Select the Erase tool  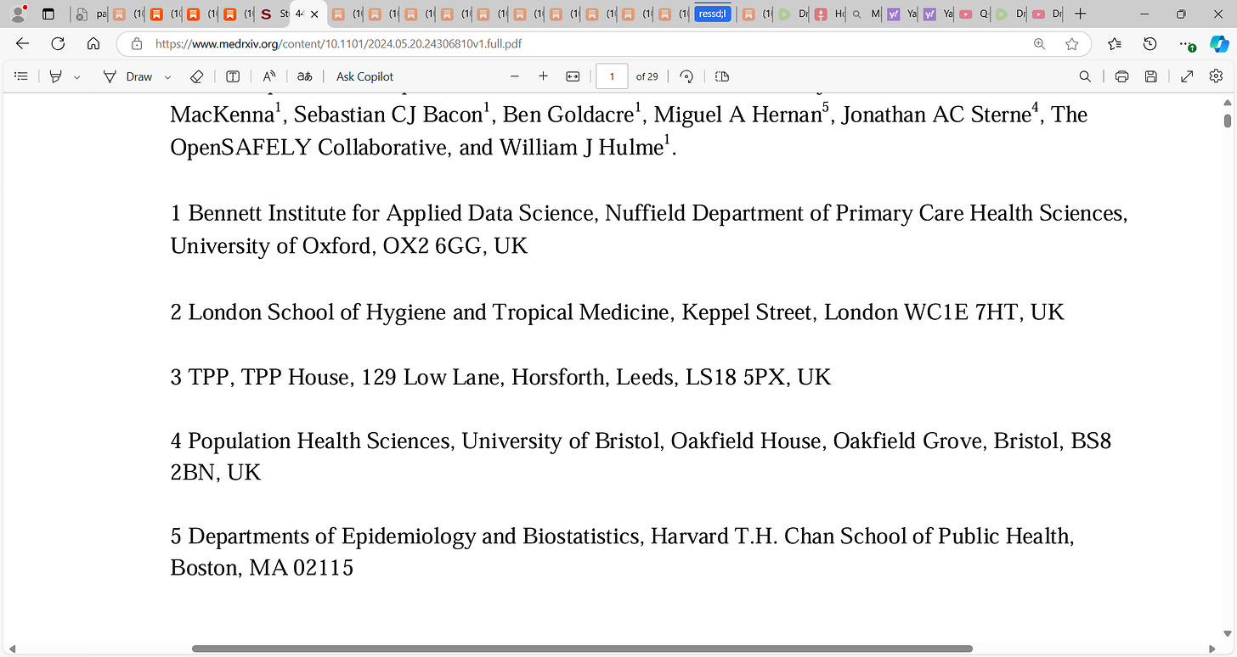[x=196, y=76]
